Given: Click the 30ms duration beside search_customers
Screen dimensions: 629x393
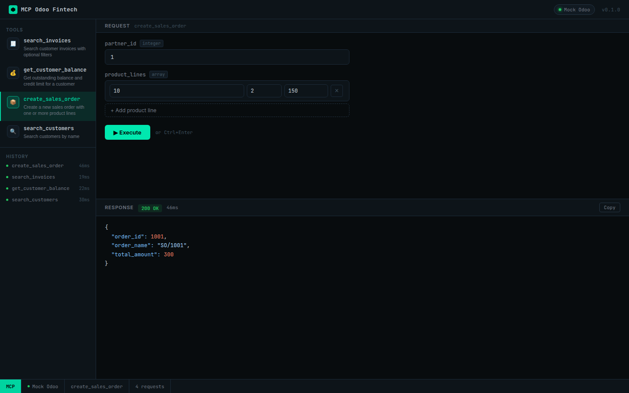Looking at the screenshot, I should [x=84, y=200].
